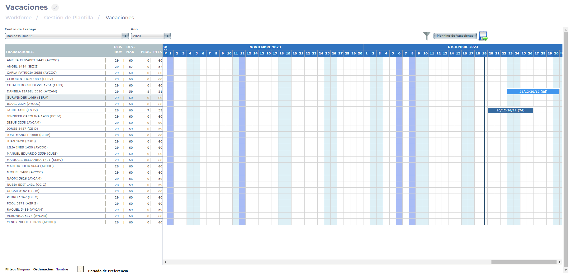Click the horizontal scrollbar left arrow
This screenshot has width=569, height=276.
165,262
